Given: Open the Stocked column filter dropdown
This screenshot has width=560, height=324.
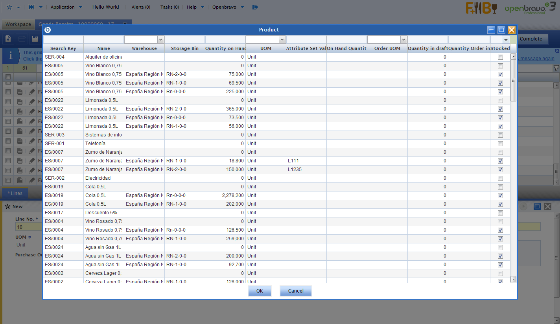Looking at the screenshot, I should [x=505, y=40].
